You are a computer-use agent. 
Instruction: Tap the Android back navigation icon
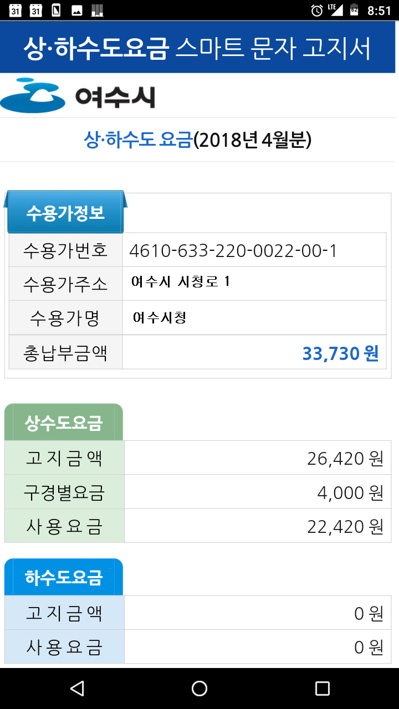click(78, 689)
